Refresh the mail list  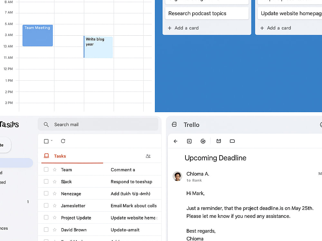pos(63,141)
